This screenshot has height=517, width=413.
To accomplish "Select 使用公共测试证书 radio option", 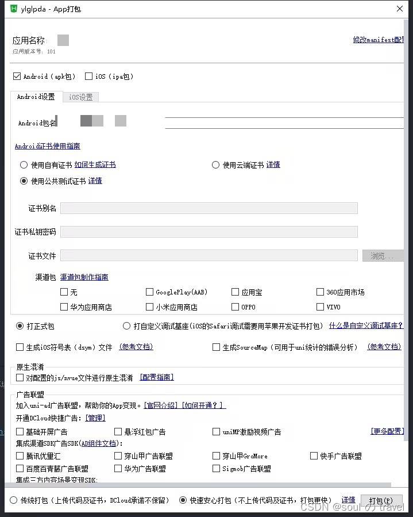I will [24, 181].
